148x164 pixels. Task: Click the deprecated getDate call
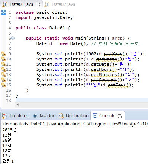coord(100,64)
